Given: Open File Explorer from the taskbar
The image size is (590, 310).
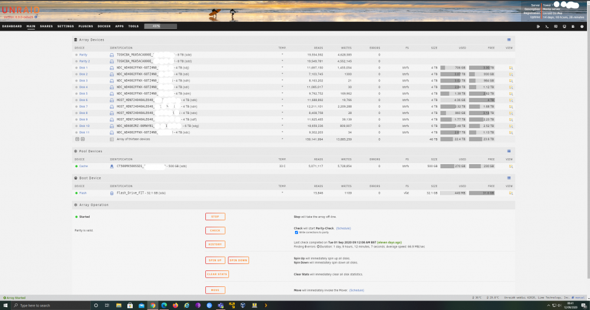Looking at the screenshot, I should pos(119,305).
